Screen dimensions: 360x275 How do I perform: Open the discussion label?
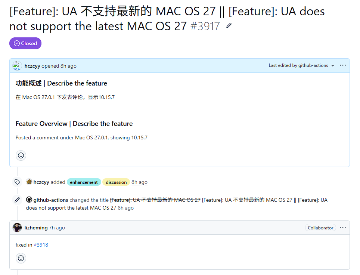coord(116,182)
